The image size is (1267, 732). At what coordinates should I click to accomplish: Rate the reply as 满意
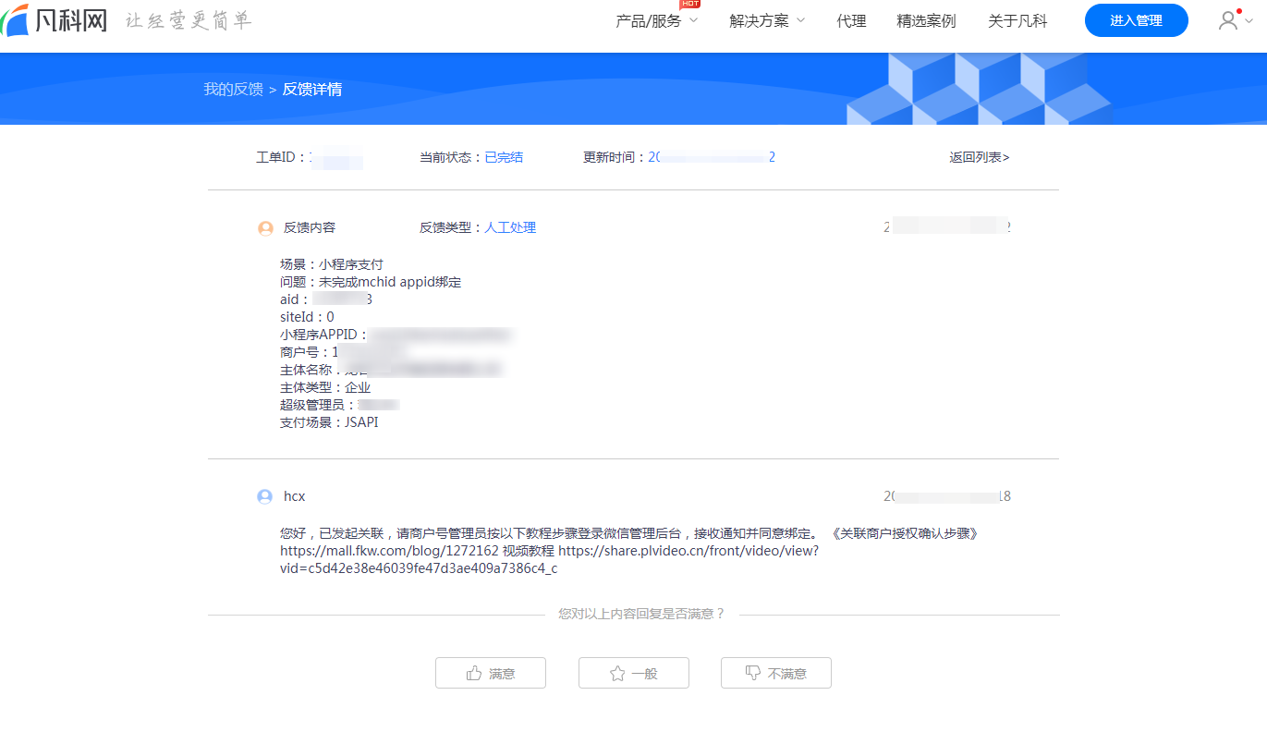491,674
